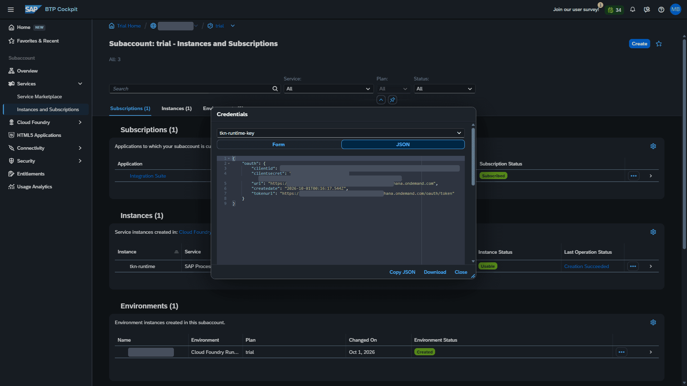Viewport: 687px width, 386px height.
Task: Download the credentials file
Action: pyautogui.click(x=435, y=272)
